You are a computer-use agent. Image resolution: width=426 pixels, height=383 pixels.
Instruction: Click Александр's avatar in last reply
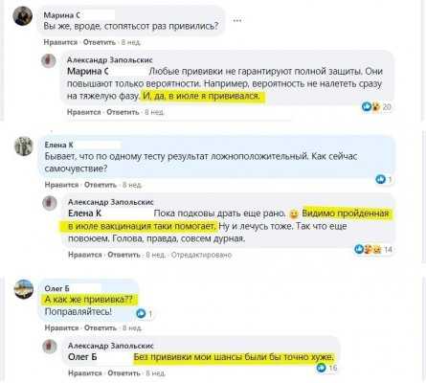(50, 347)
